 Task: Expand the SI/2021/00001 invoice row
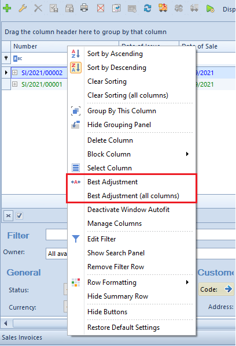tap(15, 84)
